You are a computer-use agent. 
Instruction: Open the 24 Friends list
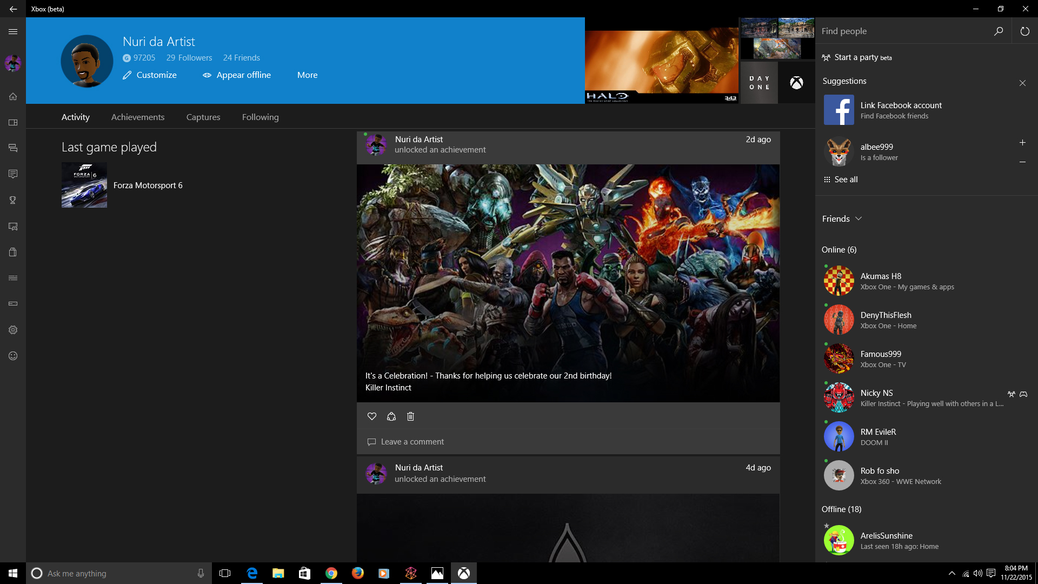(242, 58)
